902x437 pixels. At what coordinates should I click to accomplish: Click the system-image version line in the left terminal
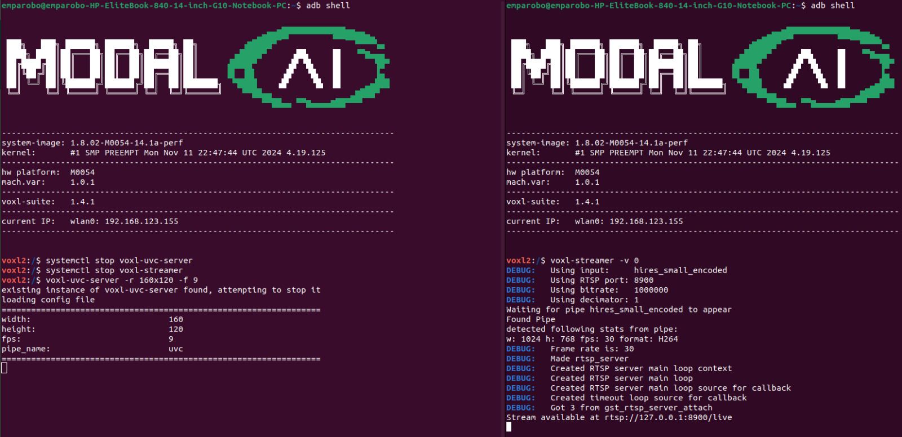[x=92, y=143]
